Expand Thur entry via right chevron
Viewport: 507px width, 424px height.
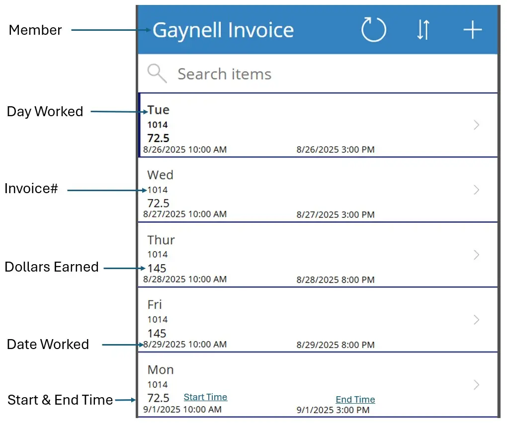tap(476, 255)
